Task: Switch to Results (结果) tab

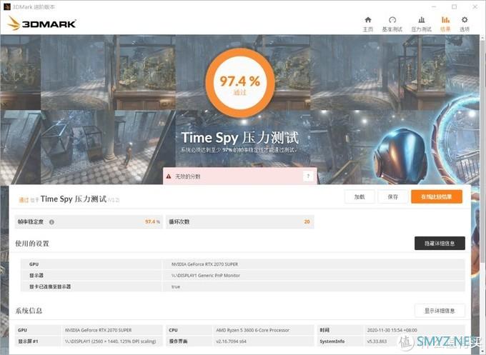Action: tap(445, 24)
